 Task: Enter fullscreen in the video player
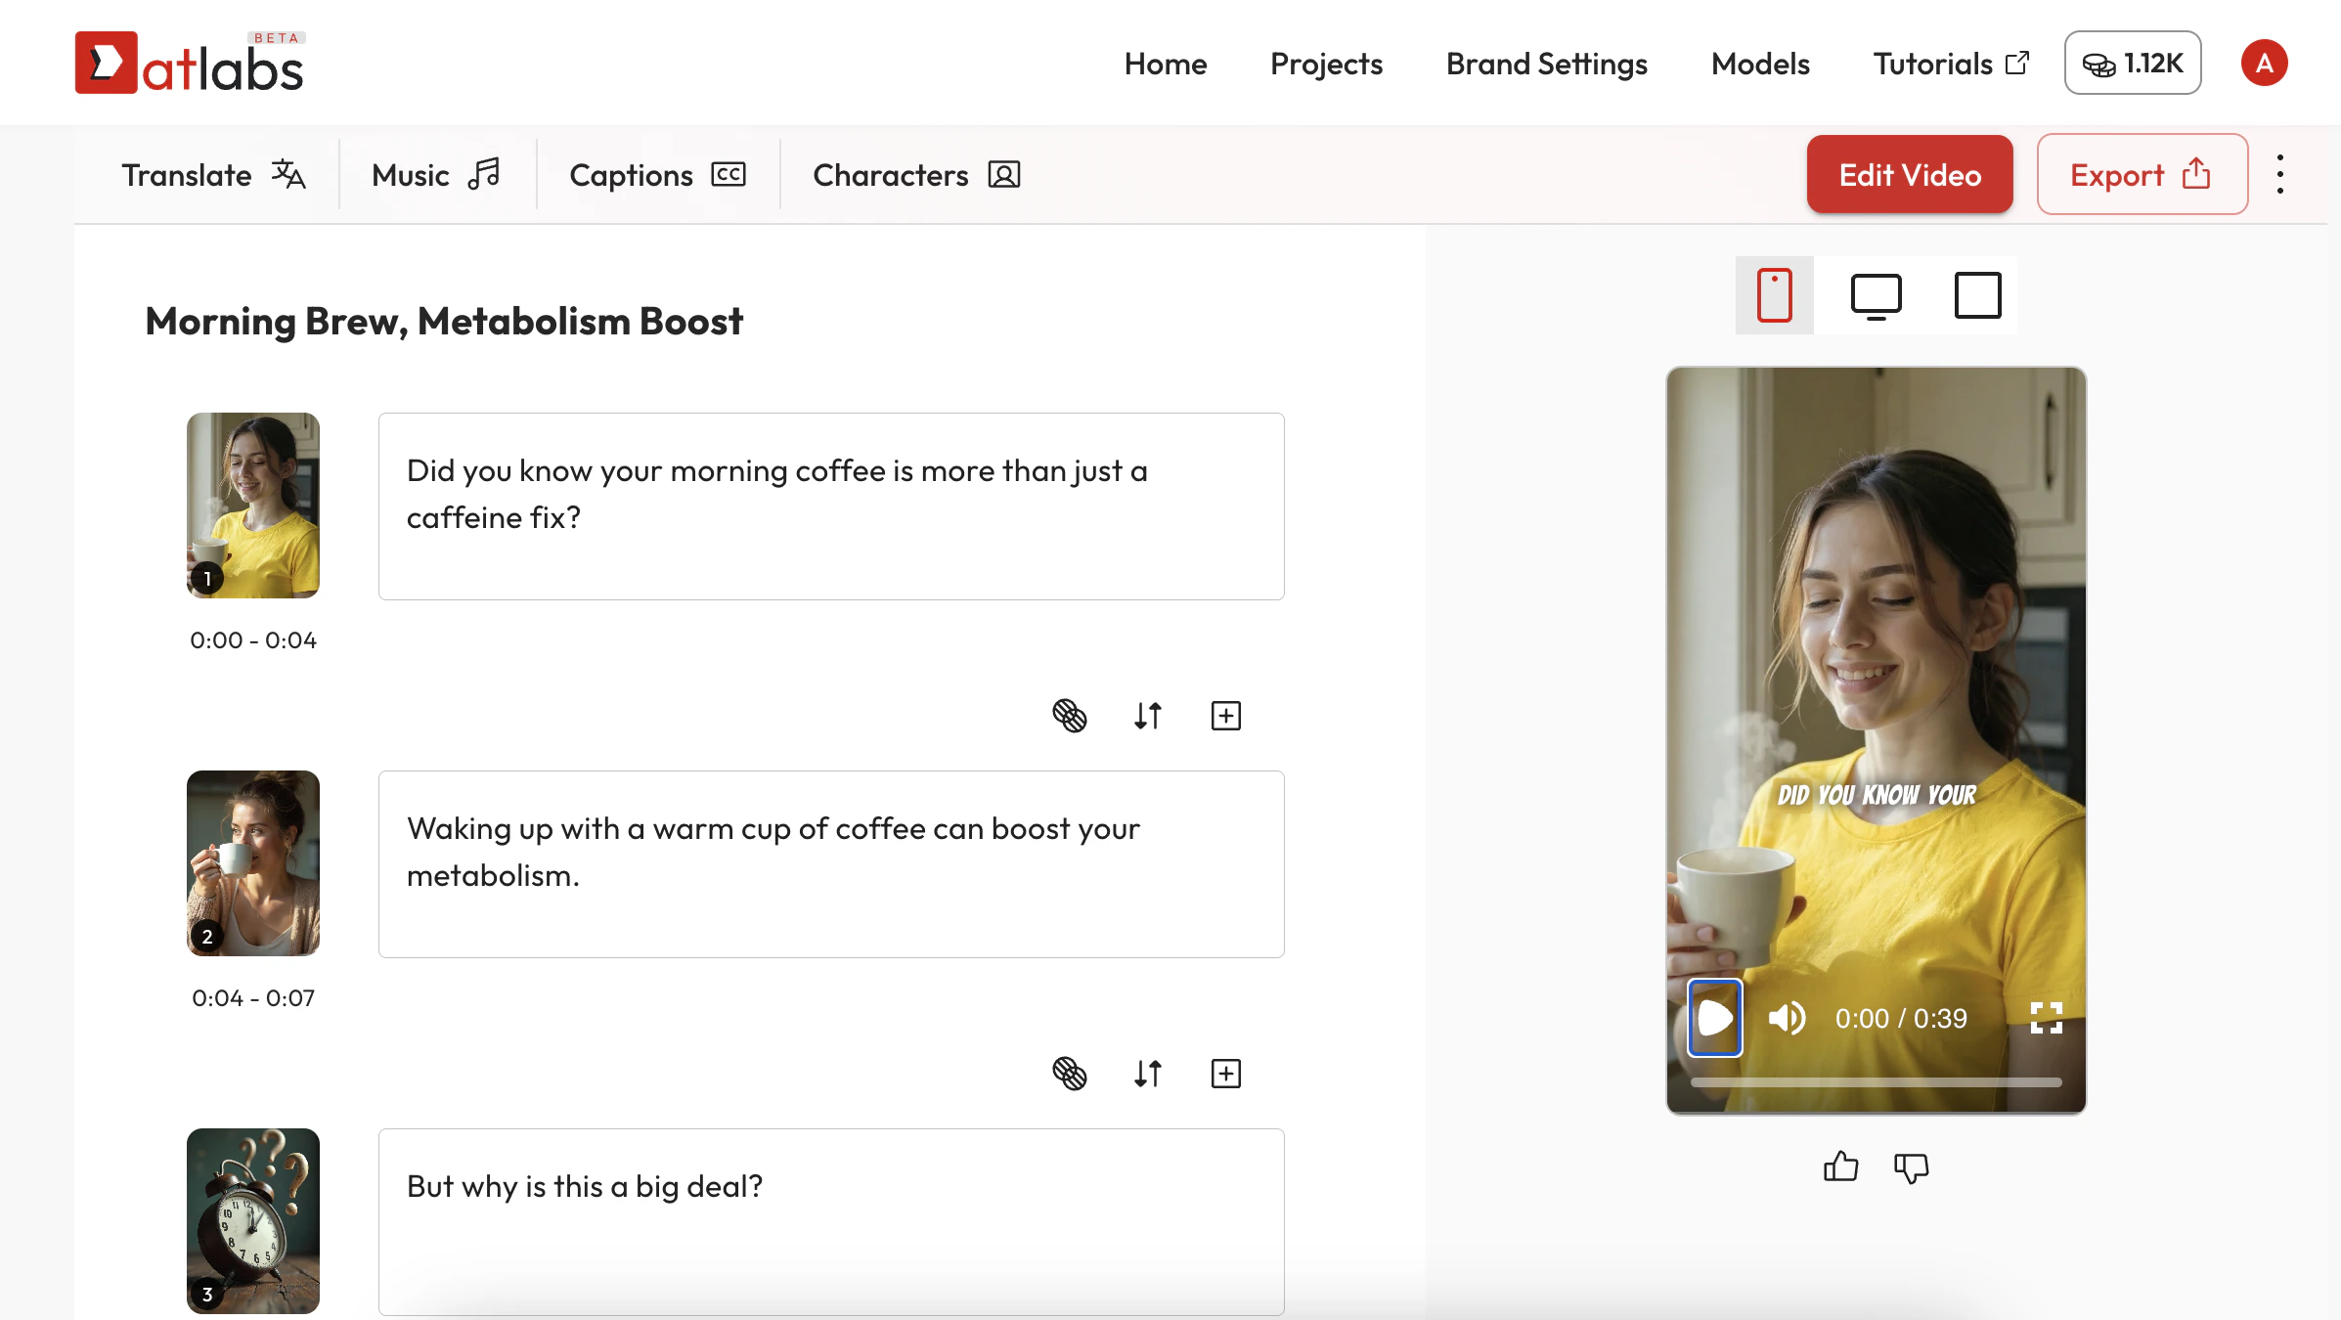tap(2046, 1018)
